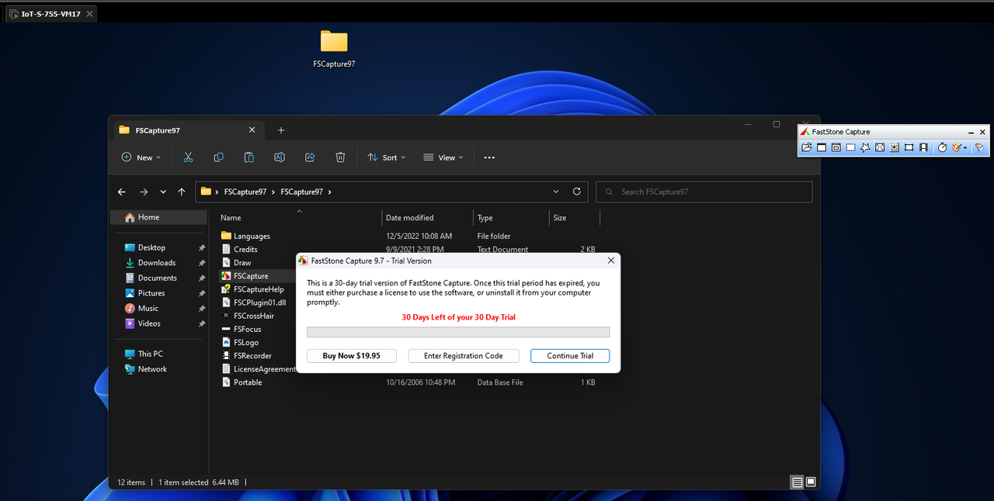The height and width of the screenshot is (501, 994).
Task: Open the View dropdown menu
Action: [443, 157]
